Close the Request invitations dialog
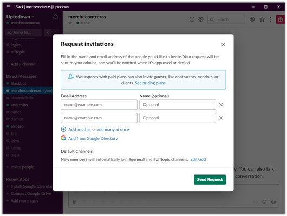The width and height of the screenshot is (287, 216). [x=223, y=45]
